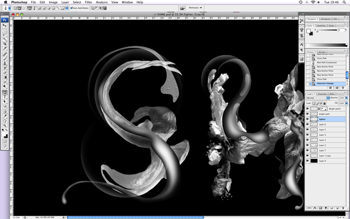Hide the 'lighter' layer via eye icon

pyautogui.click(x=307, y=119)
